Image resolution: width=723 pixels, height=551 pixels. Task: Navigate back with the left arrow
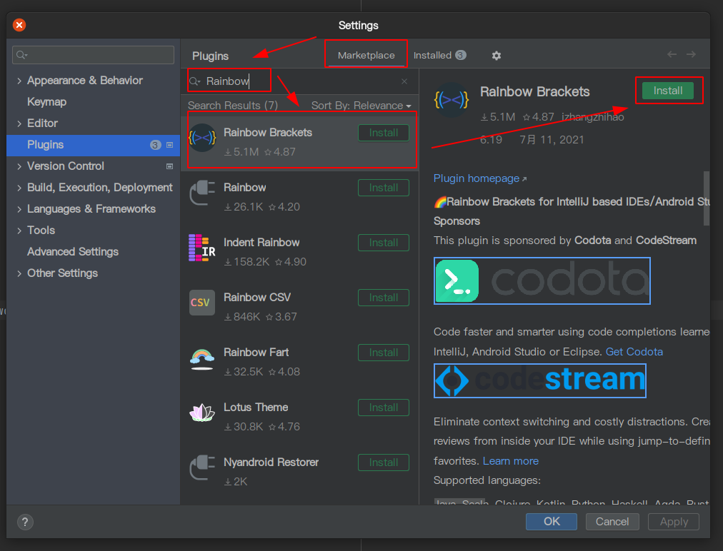point(672,54)
